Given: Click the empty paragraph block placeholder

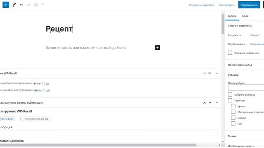Looking at the screenshot, I should (x=86, y=48).
